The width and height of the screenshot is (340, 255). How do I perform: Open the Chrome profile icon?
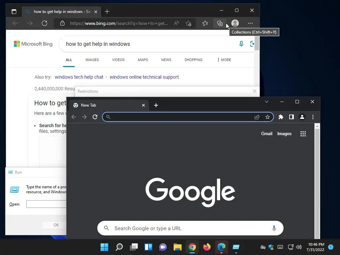tap(302, 117)
